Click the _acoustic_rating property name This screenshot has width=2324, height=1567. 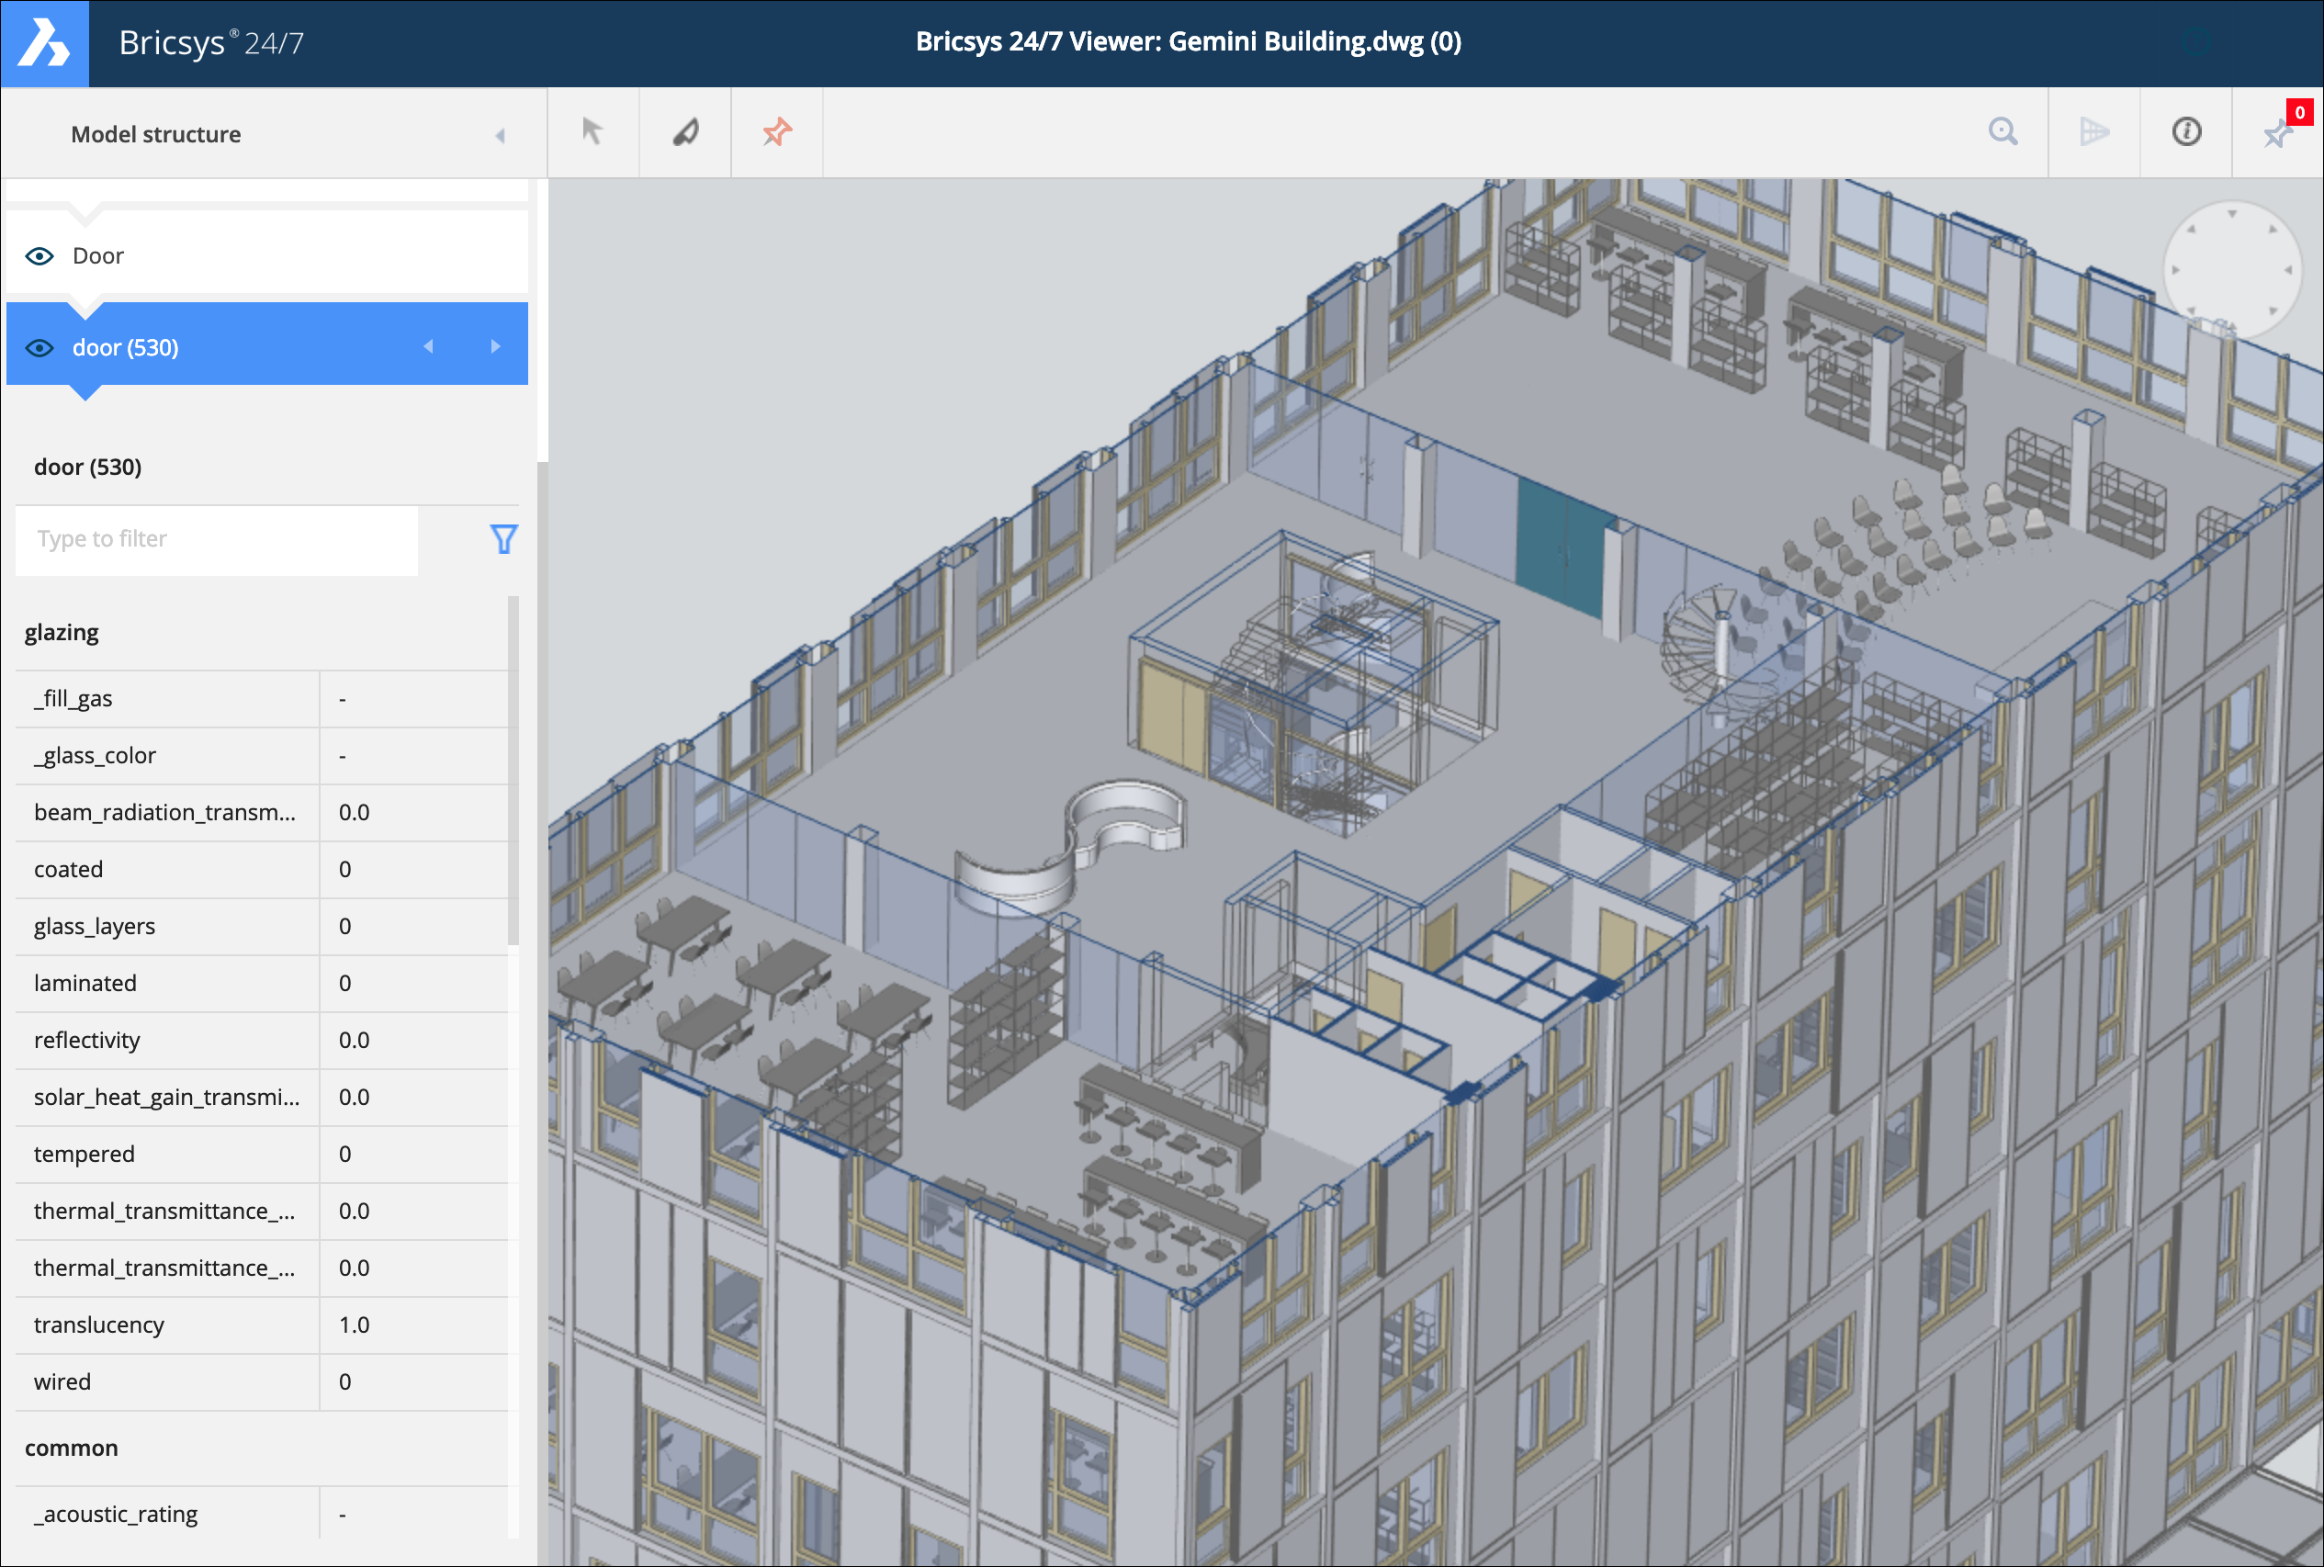116,1514
